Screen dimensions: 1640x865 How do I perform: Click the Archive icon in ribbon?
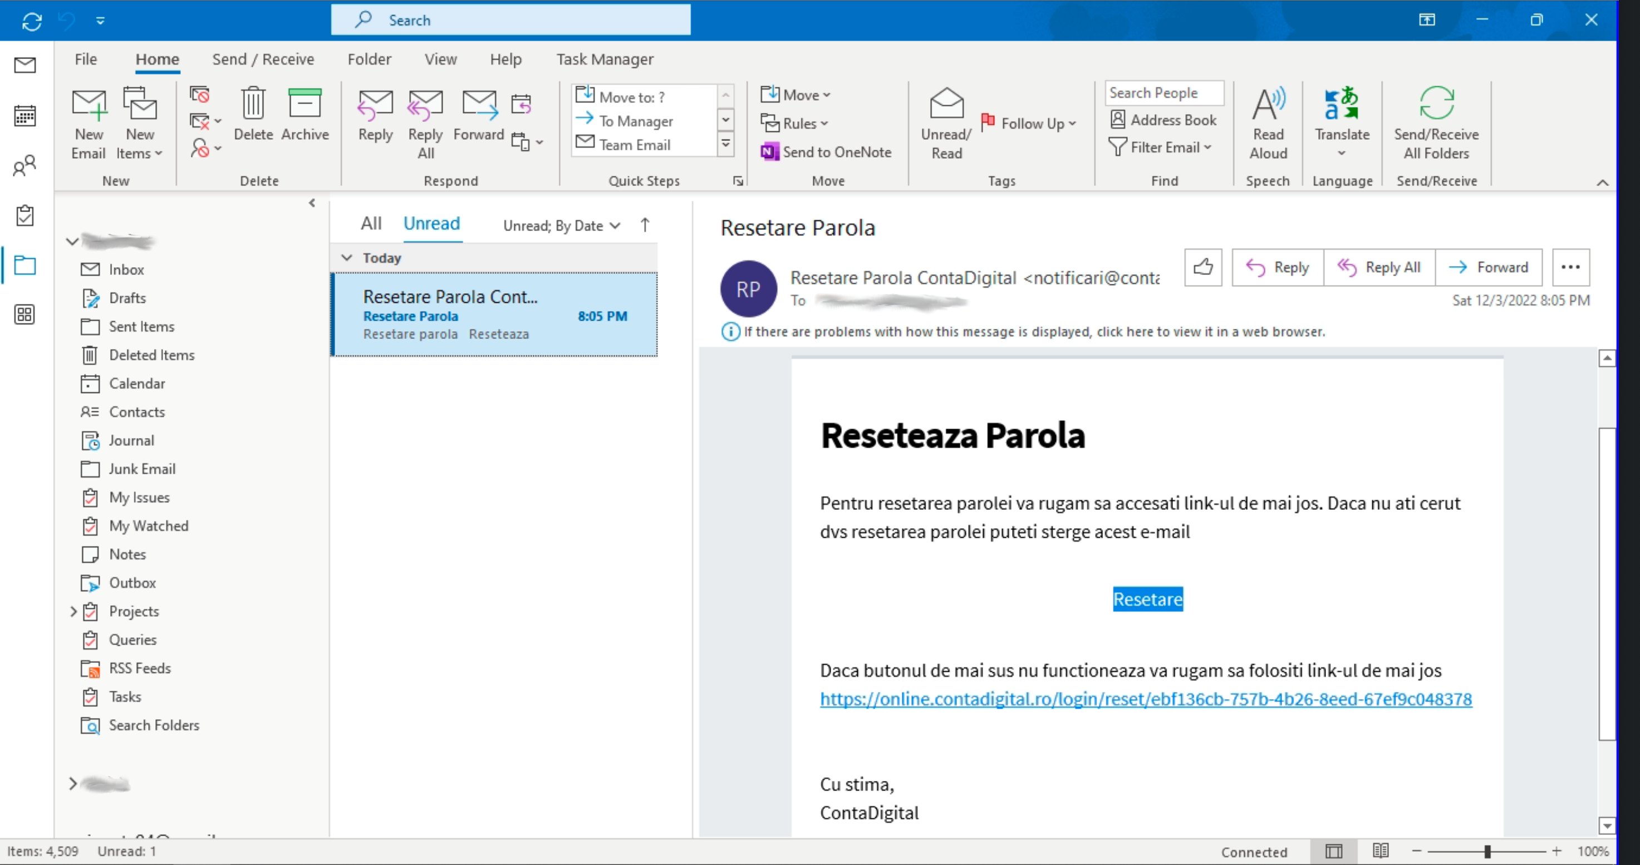(x=305, y=104)
